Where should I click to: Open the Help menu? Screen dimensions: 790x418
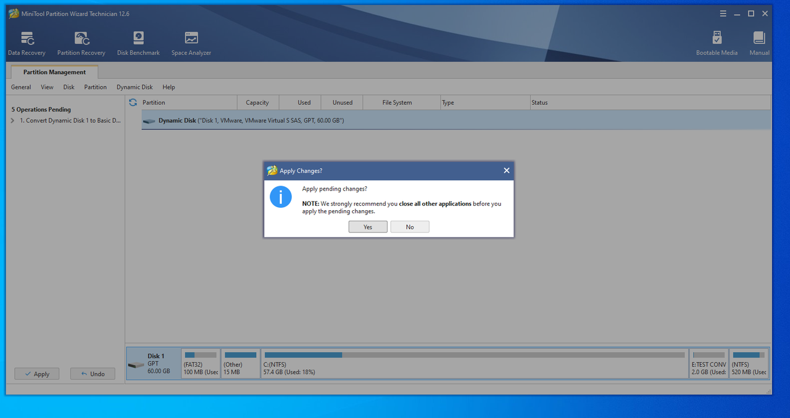click(x=168, y=87)
